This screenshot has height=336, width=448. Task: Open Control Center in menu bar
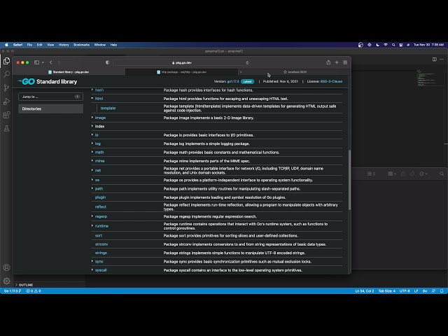coord(401,45)
